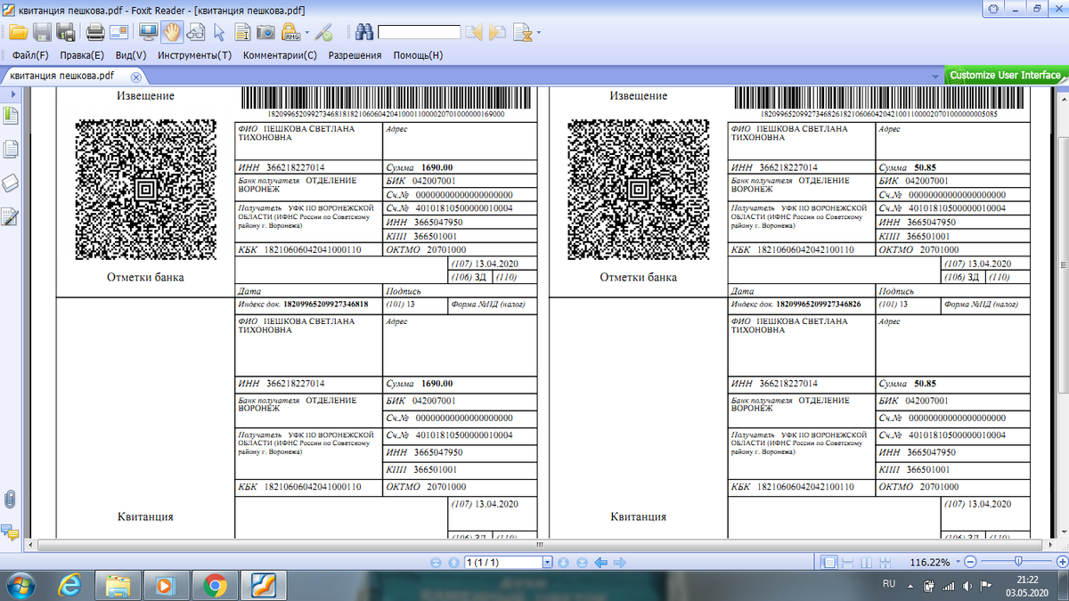Go to the next page
1069x601 pixels.
[564, 563]
